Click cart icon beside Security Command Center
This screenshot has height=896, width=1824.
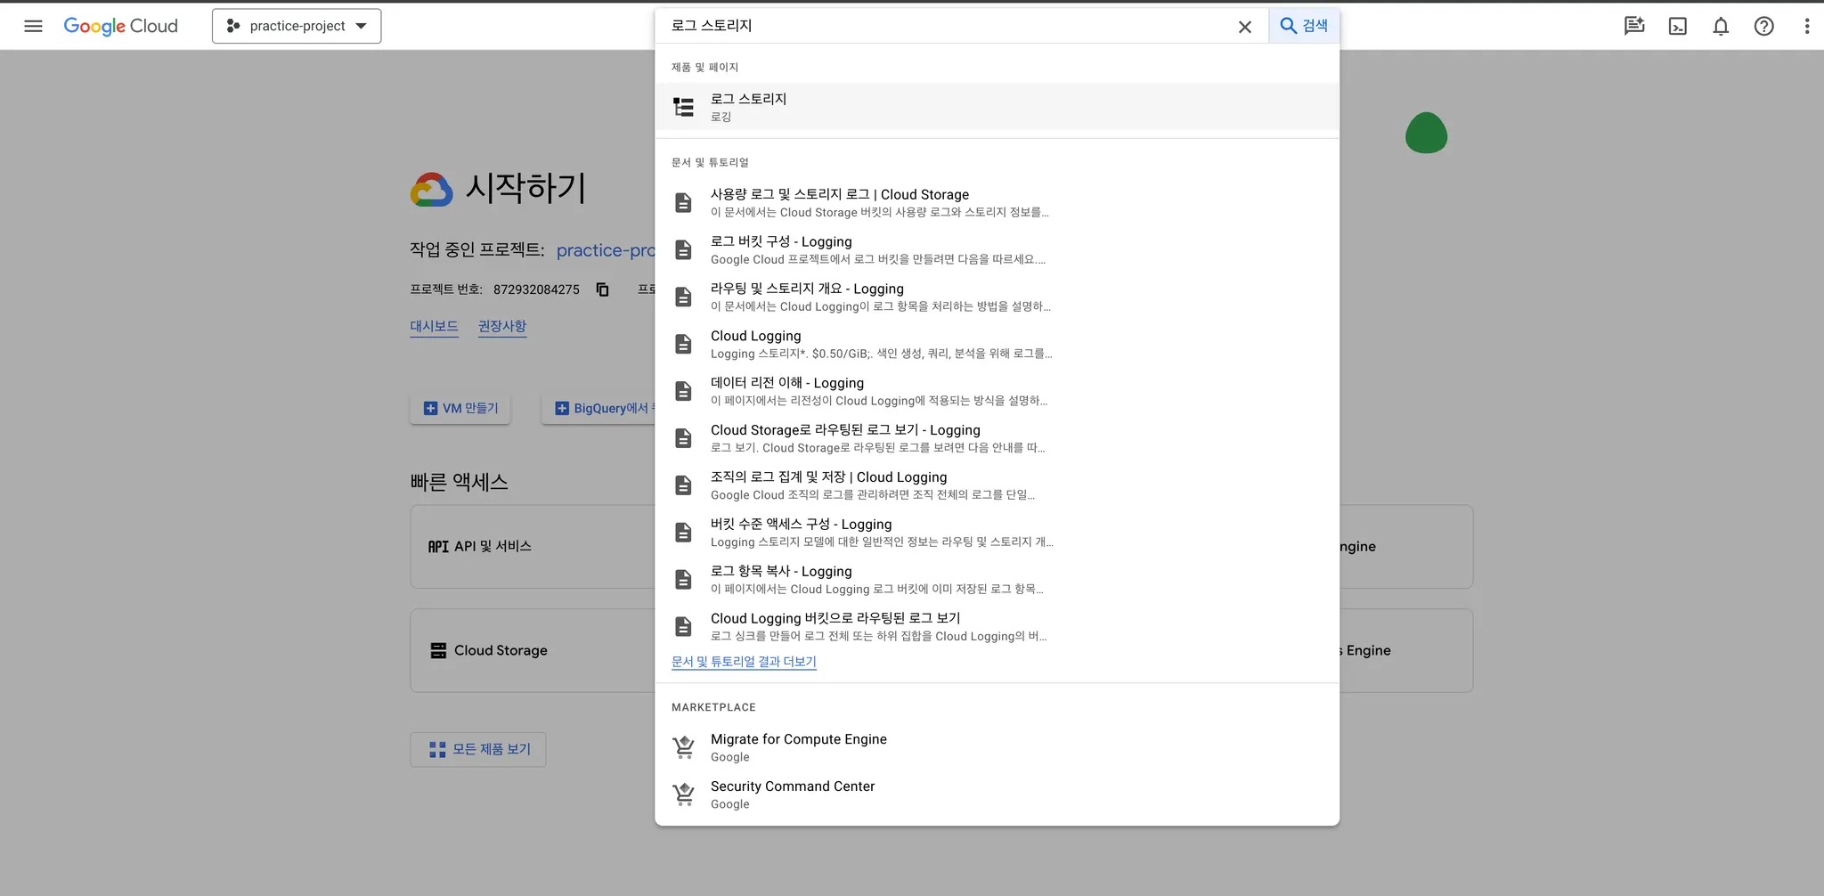tap(683, 794)
